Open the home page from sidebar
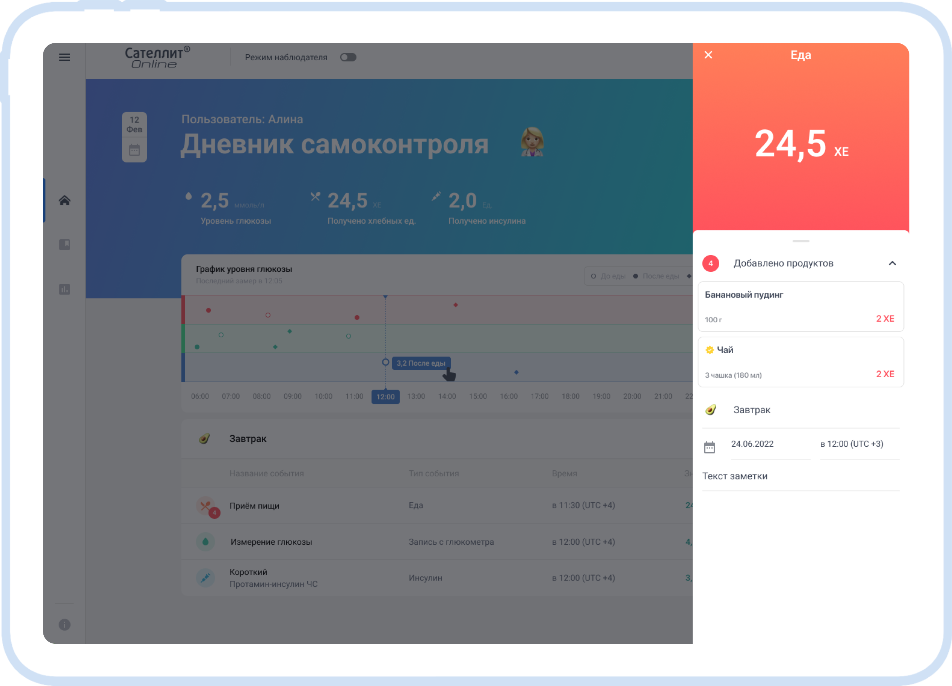 64,200
